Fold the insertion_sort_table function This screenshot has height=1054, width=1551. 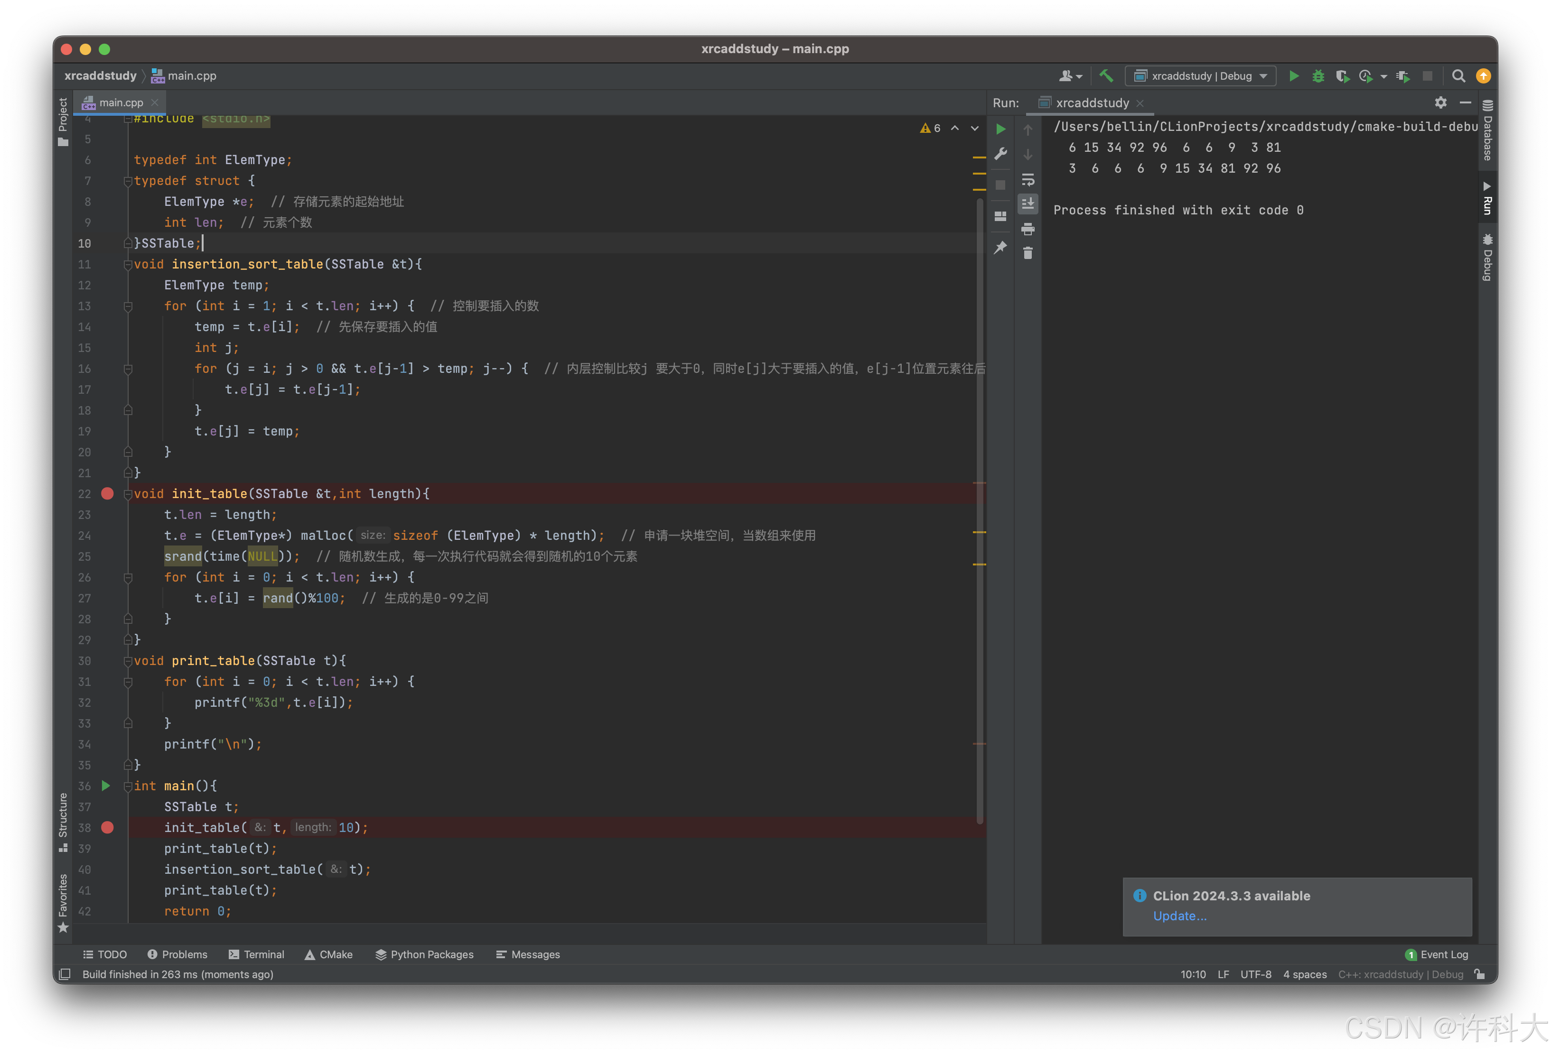pyautogui.click(x=128, y=264)
